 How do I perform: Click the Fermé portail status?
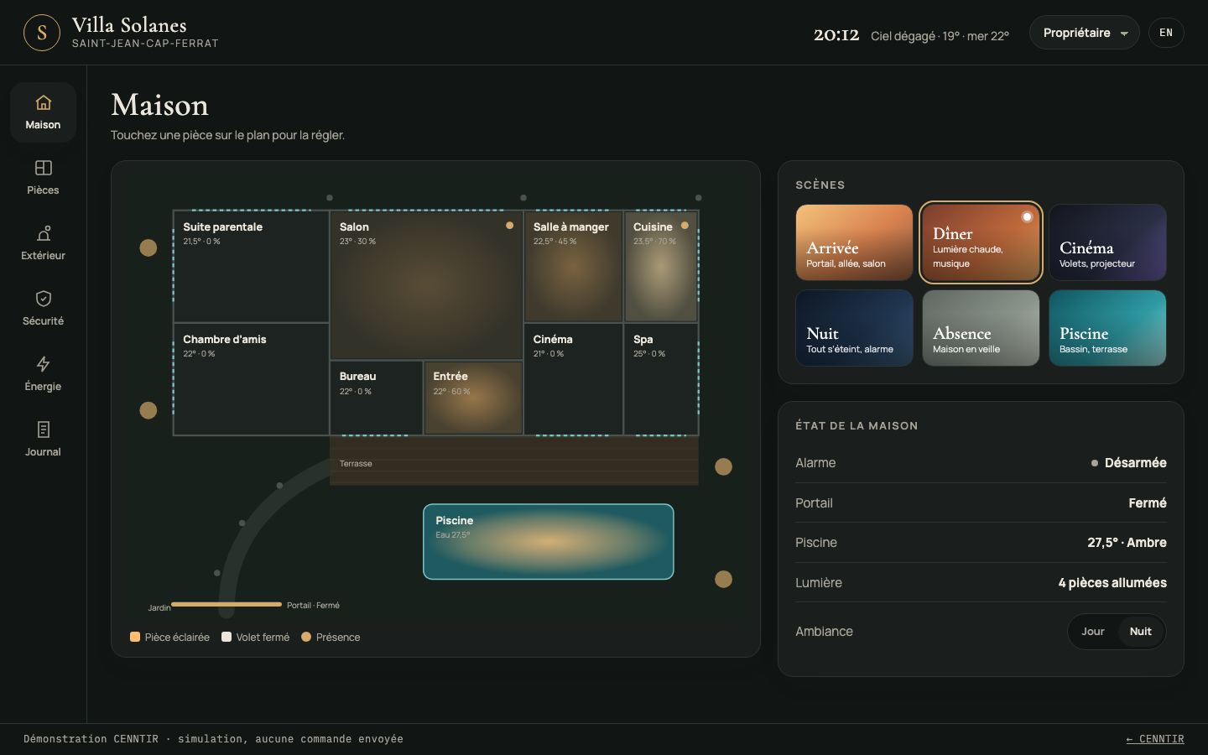click(1148, 503)
